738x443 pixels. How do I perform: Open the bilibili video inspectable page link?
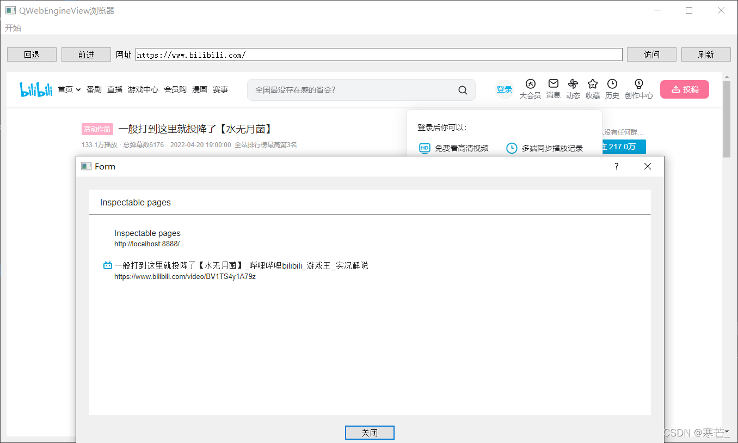(241, 266)
